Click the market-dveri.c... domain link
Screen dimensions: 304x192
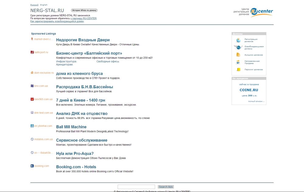pyautogui.click(x=43, y=39)
